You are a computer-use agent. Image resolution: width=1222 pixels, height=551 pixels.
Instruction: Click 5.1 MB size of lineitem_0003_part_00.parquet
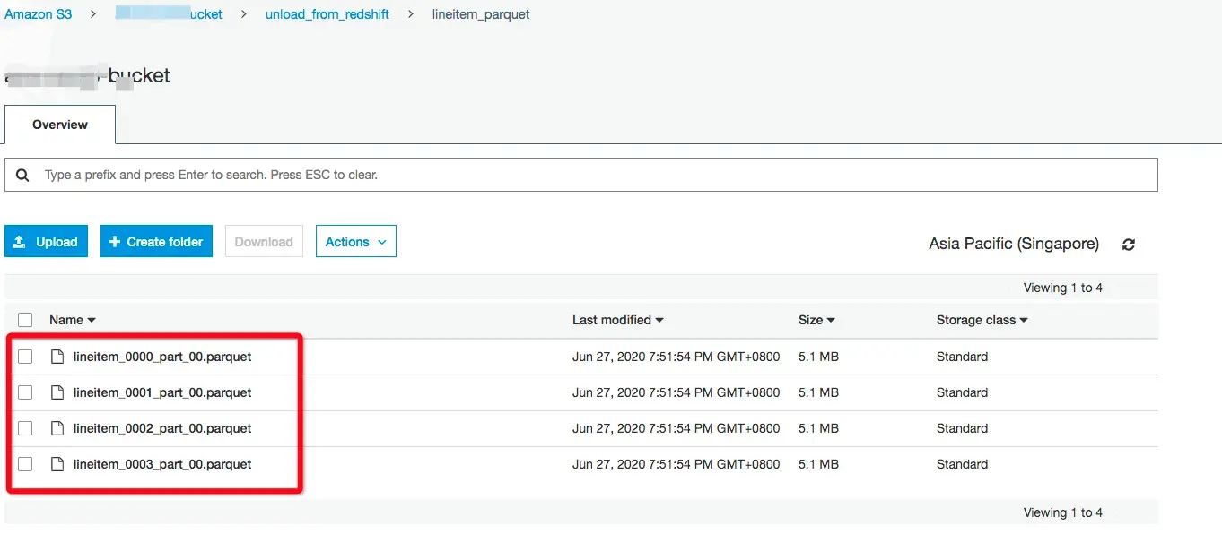(818, 464)
